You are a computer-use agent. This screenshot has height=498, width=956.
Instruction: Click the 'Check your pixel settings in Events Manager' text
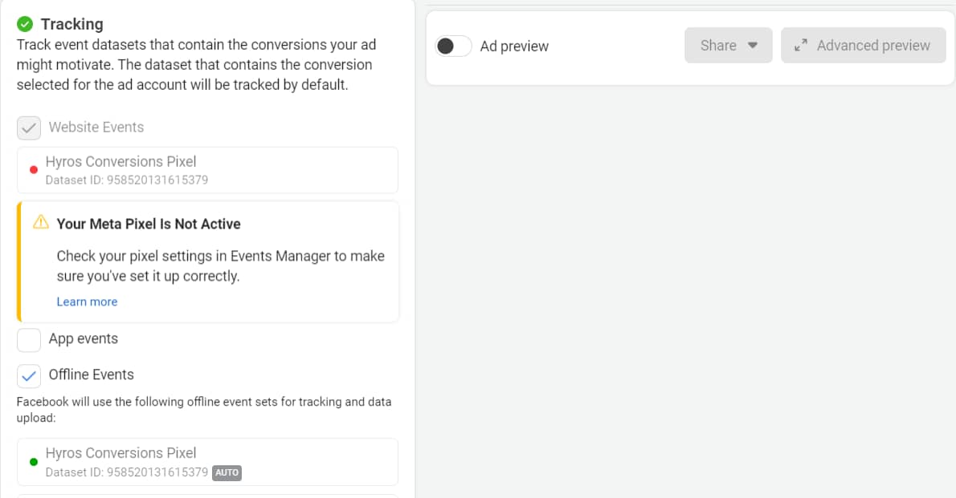(221, 266)
